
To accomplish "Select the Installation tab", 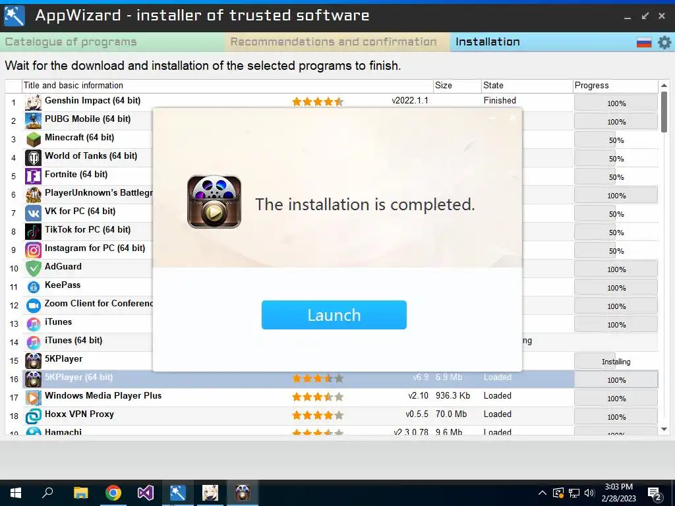I will click(x=488, y=42).
